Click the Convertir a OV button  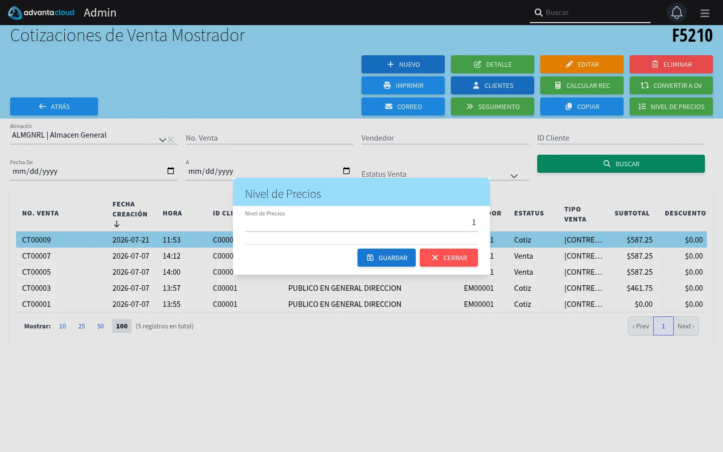point(671,85)
